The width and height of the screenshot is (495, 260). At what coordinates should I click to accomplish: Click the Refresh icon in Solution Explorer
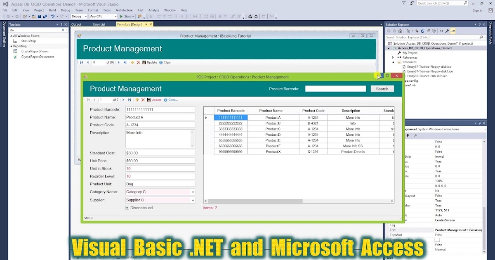[x=422, y=31]
